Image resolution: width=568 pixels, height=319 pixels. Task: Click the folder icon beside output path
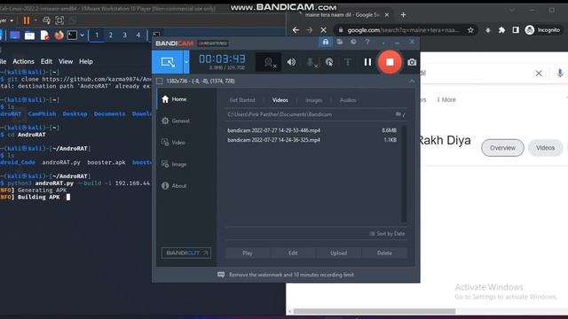(x=399, y=114)
